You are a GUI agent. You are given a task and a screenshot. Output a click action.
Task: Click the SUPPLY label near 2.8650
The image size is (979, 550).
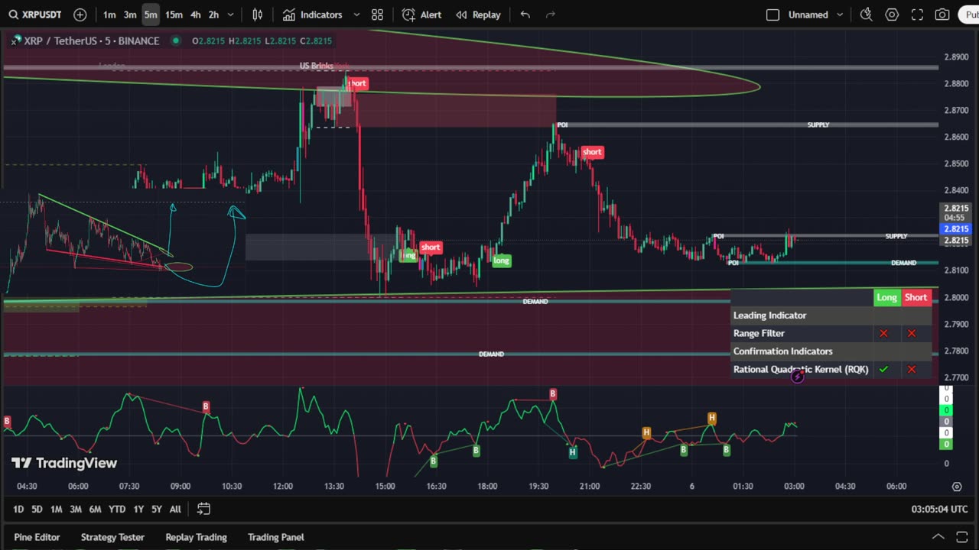click(x=818, y=125)
